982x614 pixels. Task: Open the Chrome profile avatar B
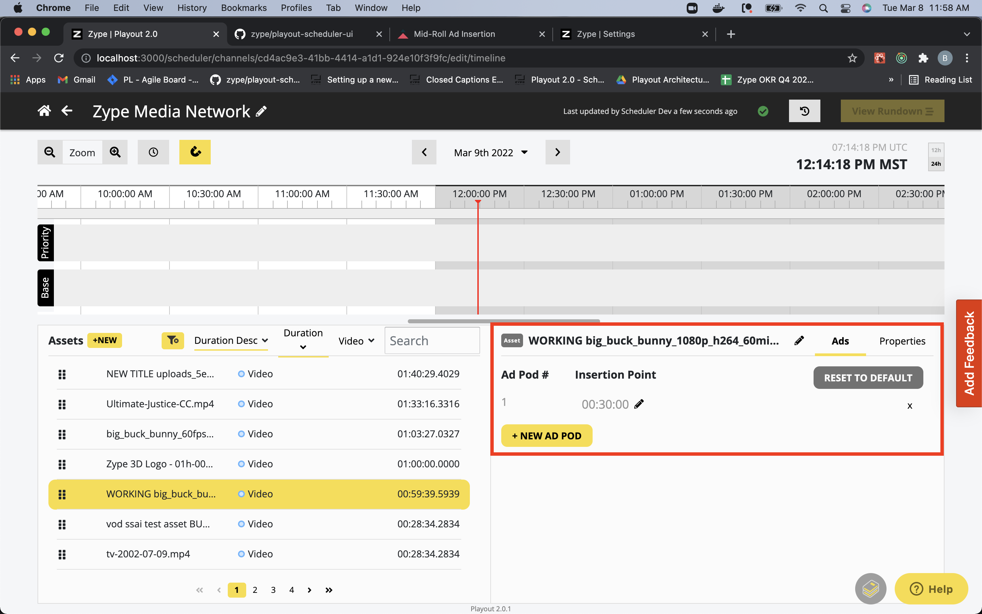(945, 58)
